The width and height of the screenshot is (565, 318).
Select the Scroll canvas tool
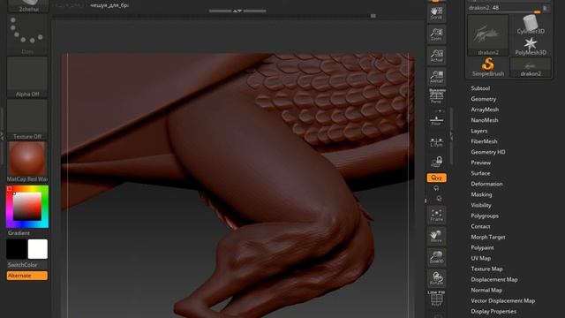(x=436, y=13)
